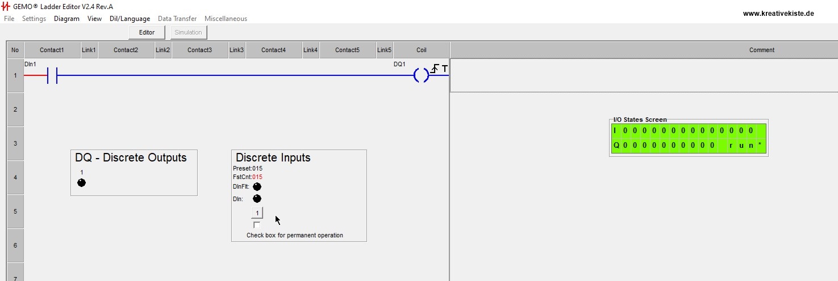Click the DInFlt indicator LED
838x281 pixels.
click(x=257, y=186)
